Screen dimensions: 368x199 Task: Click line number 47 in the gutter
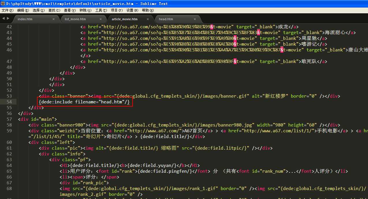(9, 62)
